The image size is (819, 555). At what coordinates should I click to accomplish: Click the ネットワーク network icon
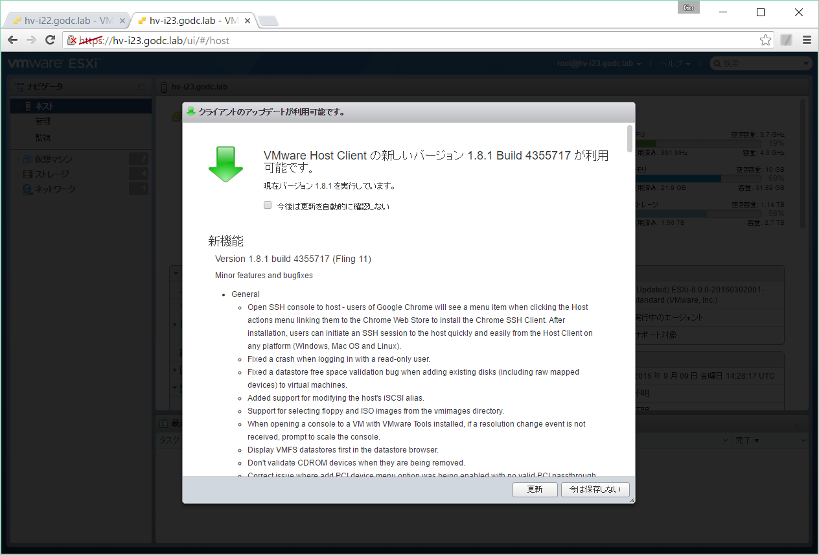pos(28,189)
